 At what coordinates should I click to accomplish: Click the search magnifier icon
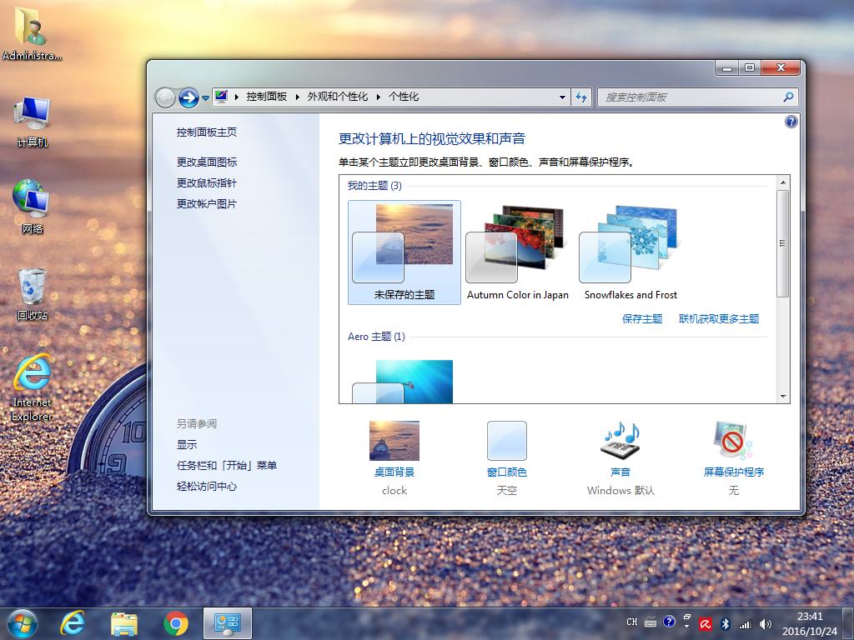pyautogui.click(x=787, y=97)
